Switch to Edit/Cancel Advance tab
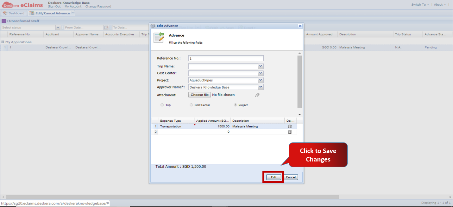The image size is (453, 207). [52, 13]
